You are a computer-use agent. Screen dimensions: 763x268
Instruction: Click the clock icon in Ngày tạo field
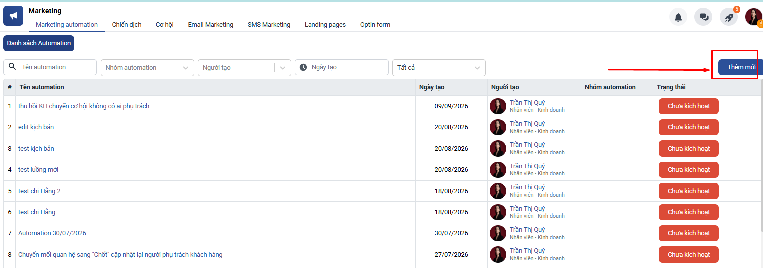point(303,67)
